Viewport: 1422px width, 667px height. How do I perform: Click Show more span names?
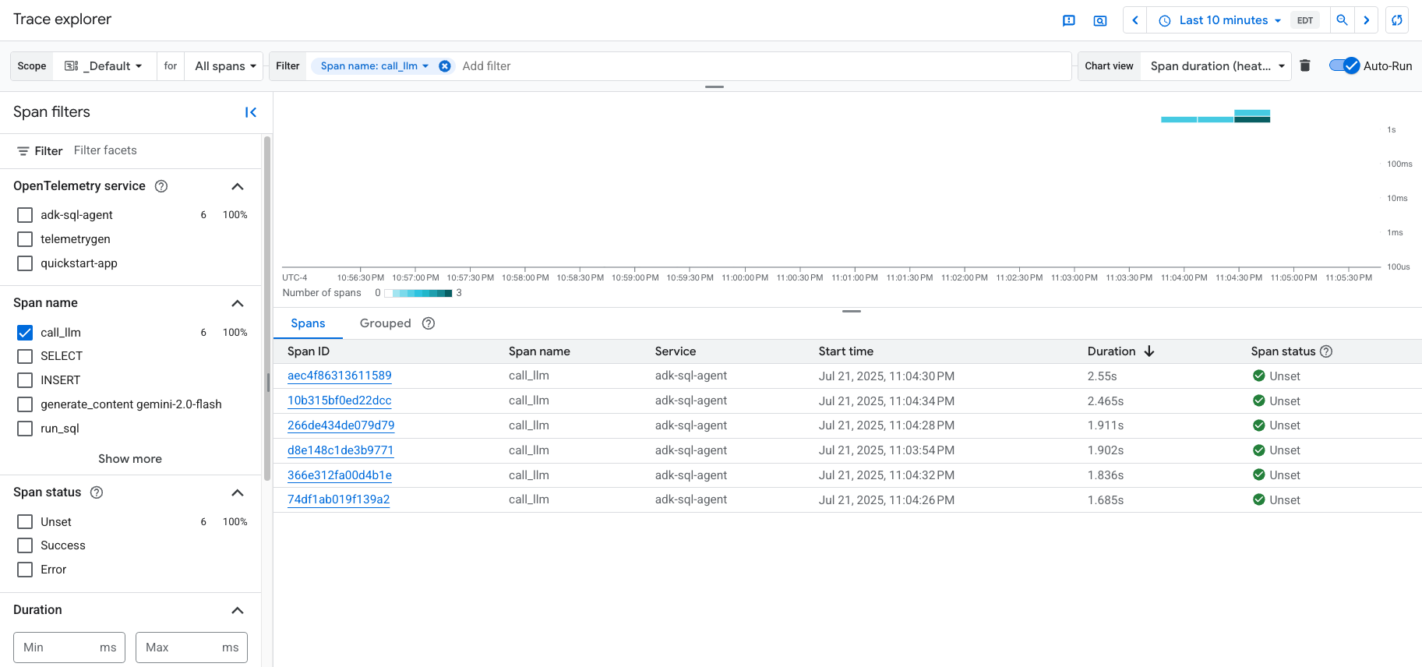pyautogui.click(x=130, y=459)
